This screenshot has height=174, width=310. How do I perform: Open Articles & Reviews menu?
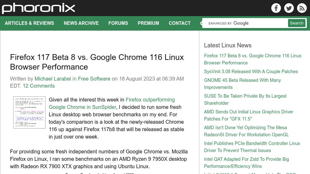pos(29,23)
